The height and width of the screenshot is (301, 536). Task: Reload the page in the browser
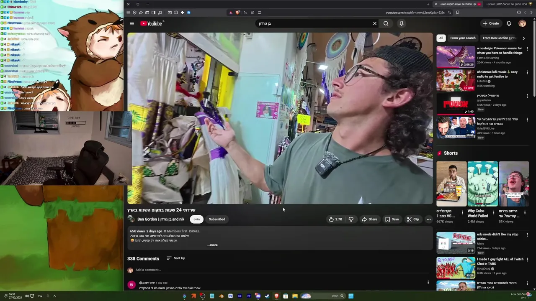(519, 13)
